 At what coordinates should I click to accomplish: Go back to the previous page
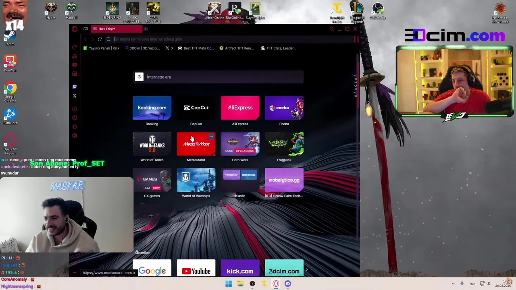tap(85, 39)
